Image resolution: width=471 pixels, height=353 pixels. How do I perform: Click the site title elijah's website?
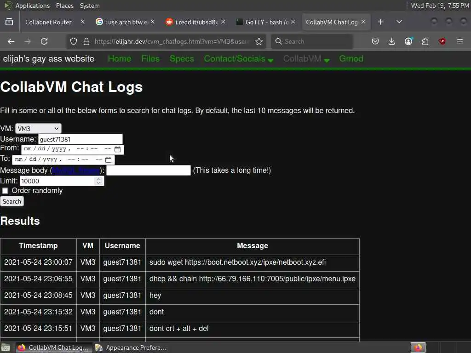click(x=49, y=59)
